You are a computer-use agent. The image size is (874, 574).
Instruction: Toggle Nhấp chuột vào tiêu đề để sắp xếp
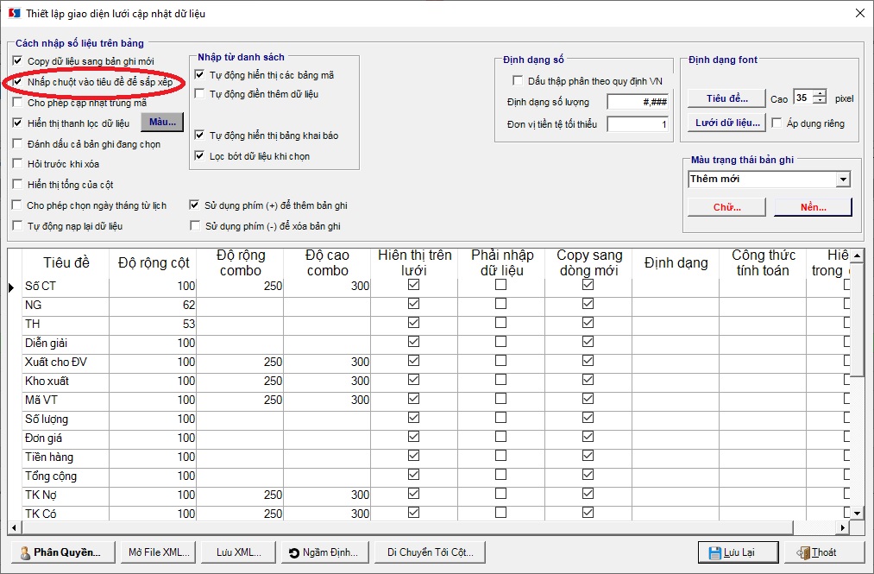[x=18, y=81]
